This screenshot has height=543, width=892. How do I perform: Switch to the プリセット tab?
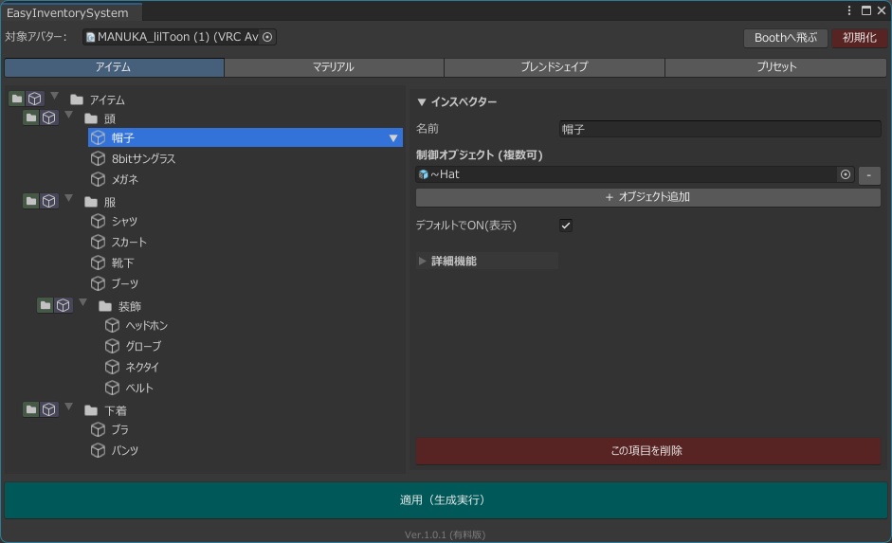pos(776,67)
